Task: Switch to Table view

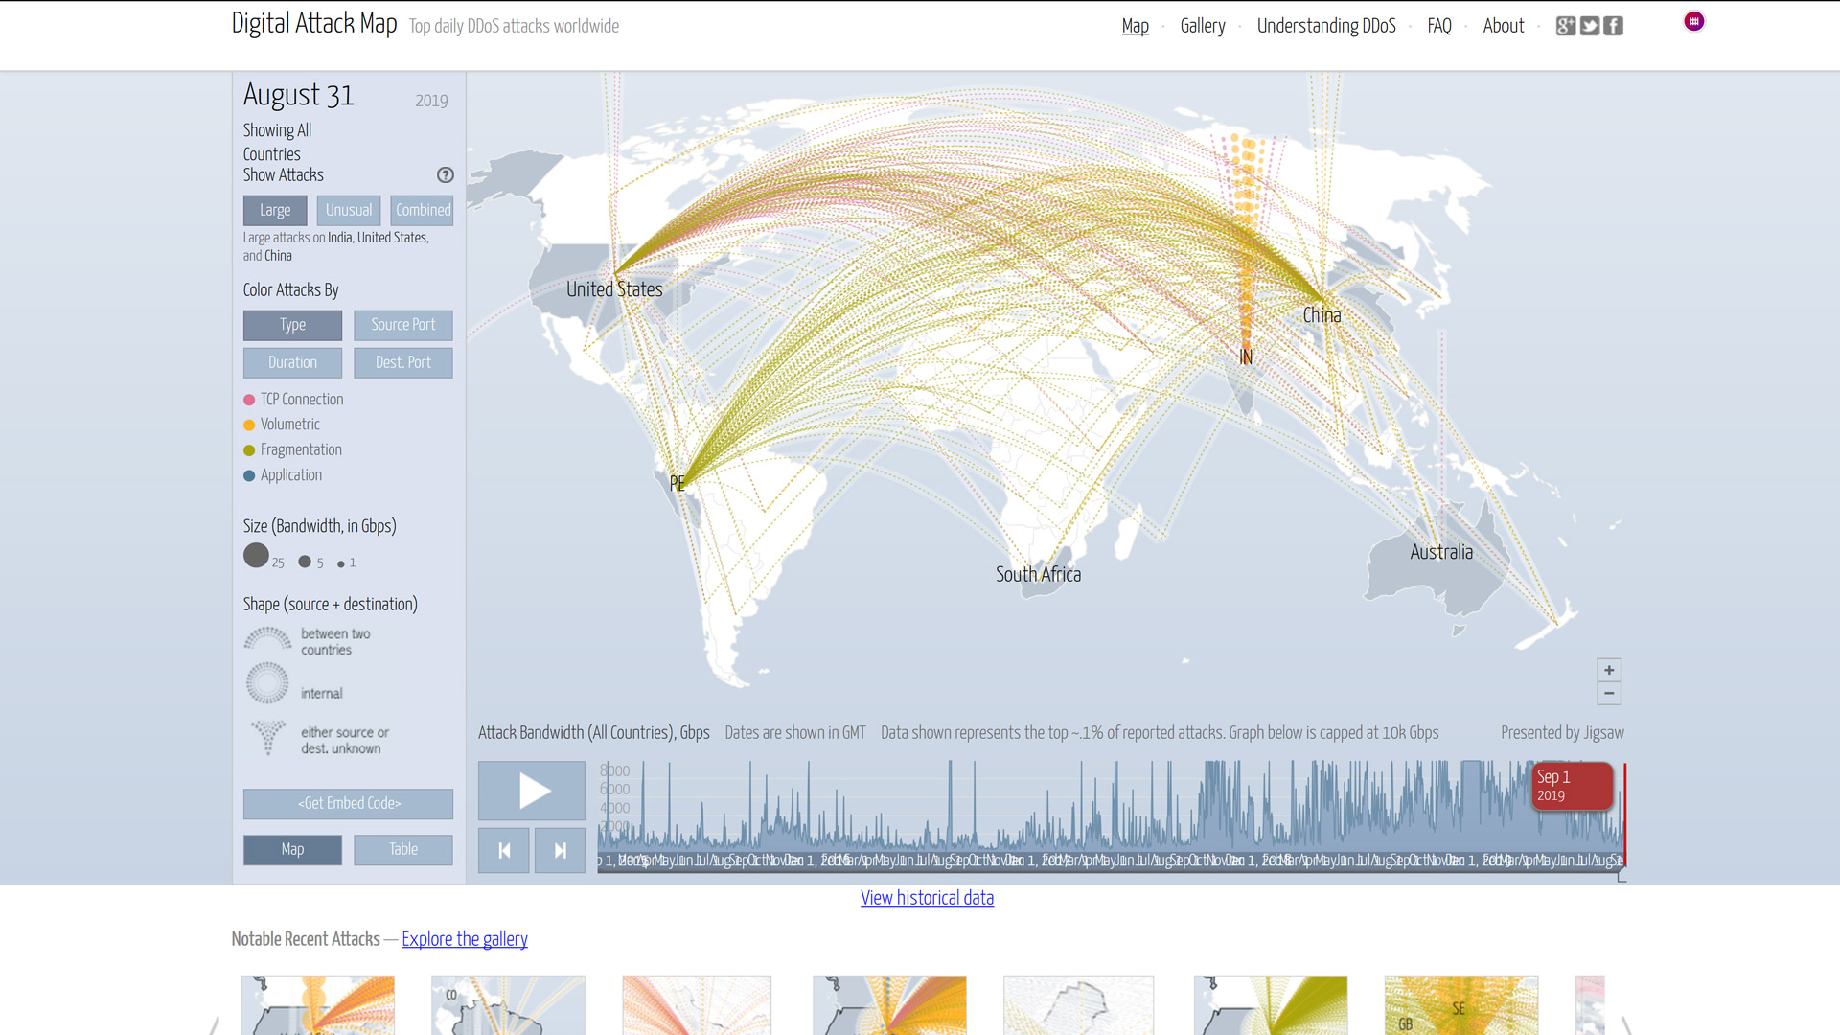Action: point(403,849)
